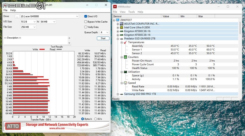Click the second Kingston KF580C38-16 memory icon
Screen dimensions: 245x136
122,35
